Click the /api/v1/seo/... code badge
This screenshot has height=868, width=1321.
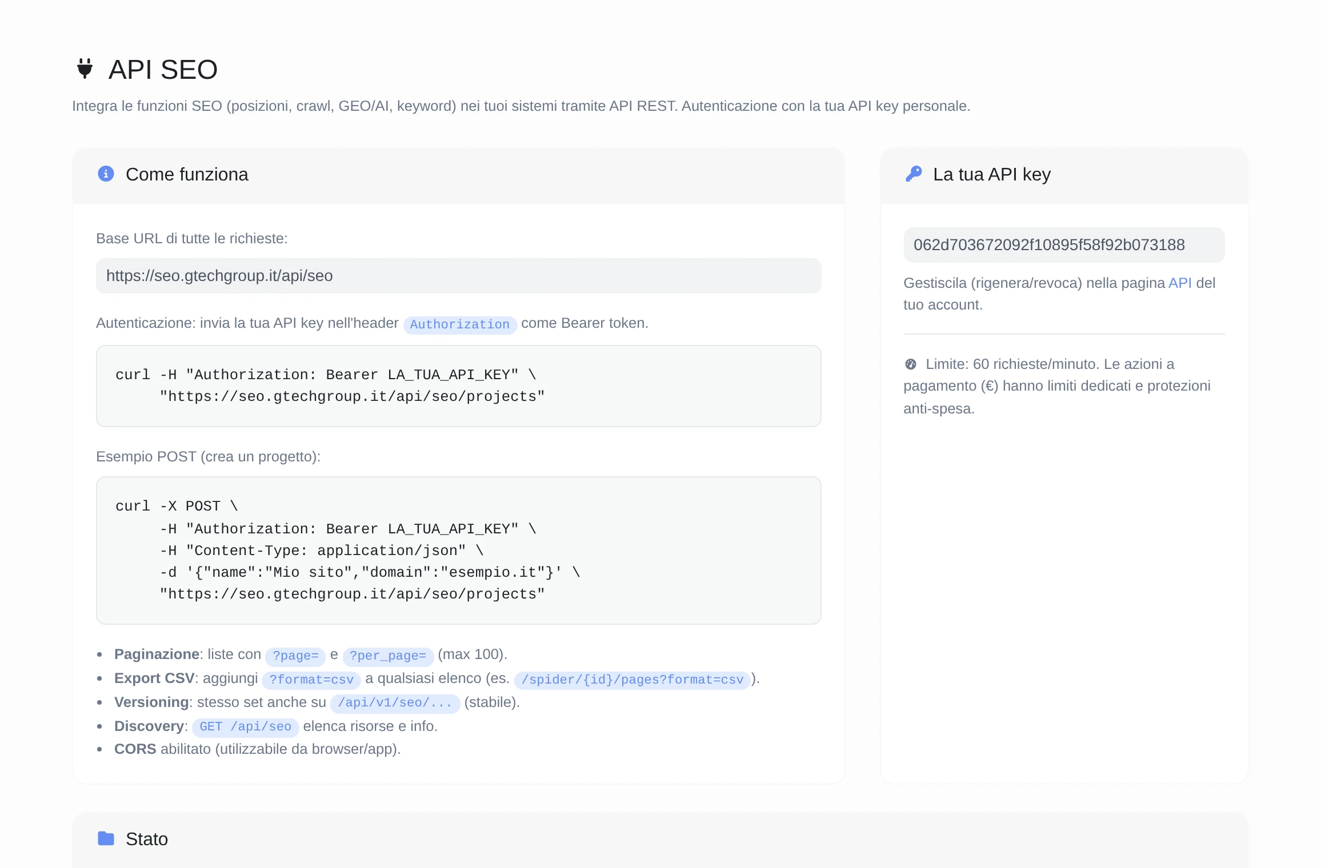395,703
